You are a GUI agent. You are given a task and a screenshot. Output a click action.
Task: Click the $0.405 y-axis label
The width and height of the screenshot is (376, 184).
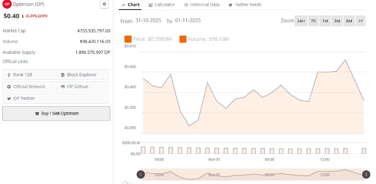[130, 67]
